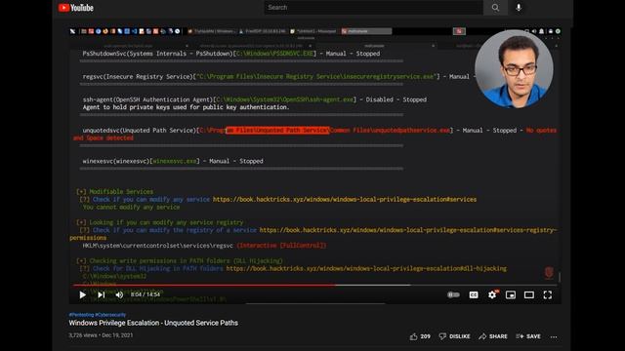Open the more actions ellipsis menu
The height and width of the screenshot is (351, 625).
tap(554, 336)
